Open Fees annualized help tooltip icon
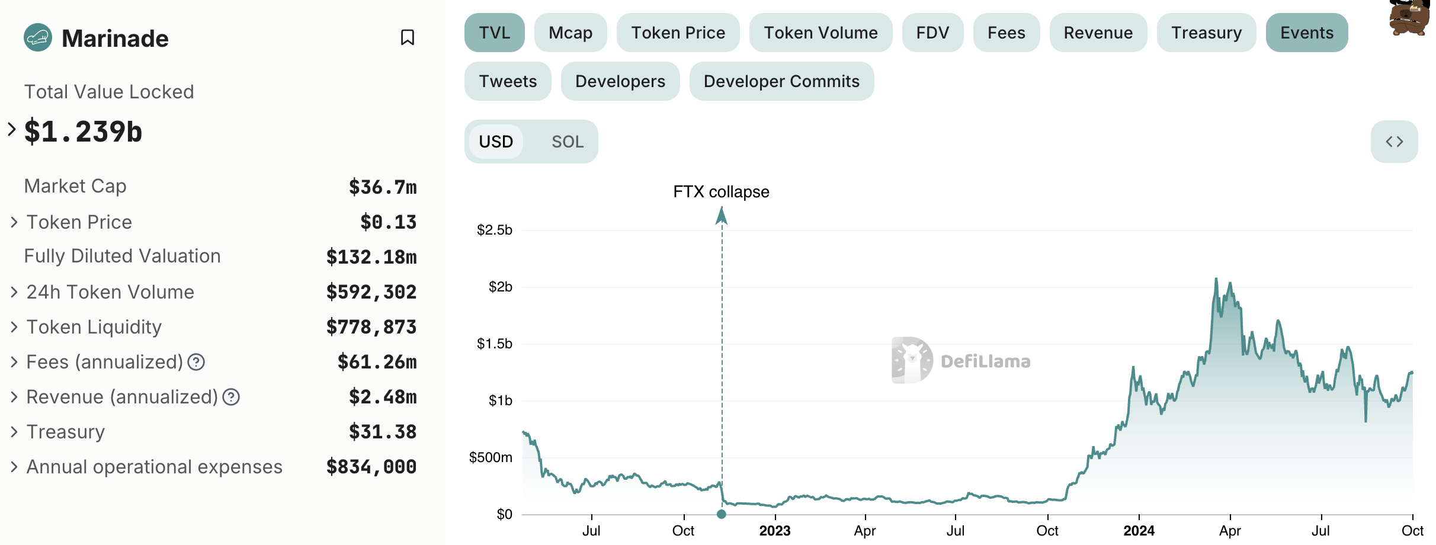This screenshot has height=545, width=1436. tap(196, 362)
